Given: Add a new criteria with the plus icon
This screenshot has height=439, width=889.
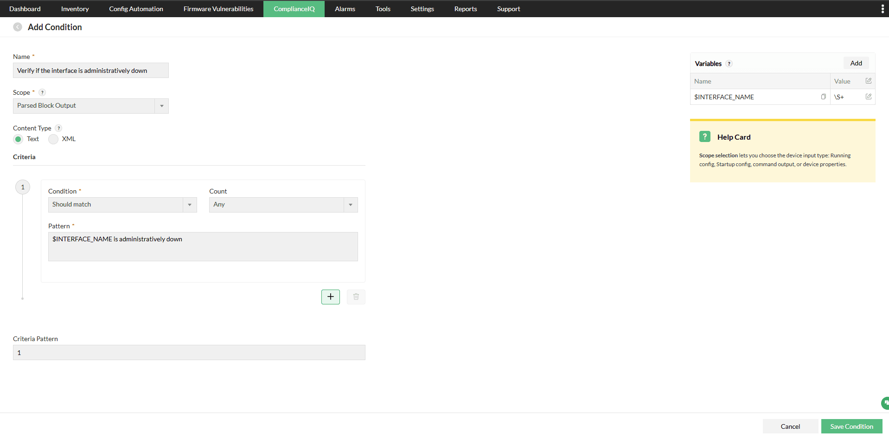Looking at the screenshot, I should 330,297.
